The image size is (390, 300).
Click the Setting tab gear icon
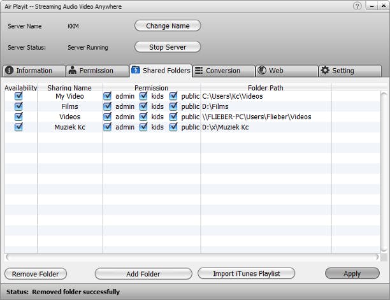click(325, 70)
